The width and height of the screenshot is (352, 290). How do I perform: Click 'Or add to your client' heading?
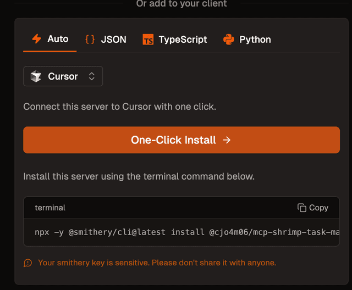click(x=182, y=3)
